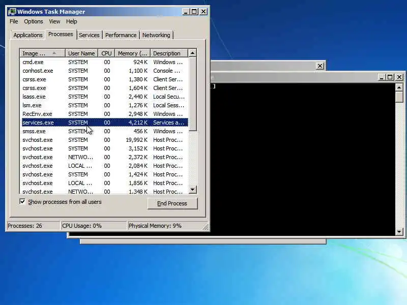Maximize the console window
Screen dimensions: 407x305
tap(390, 77)
